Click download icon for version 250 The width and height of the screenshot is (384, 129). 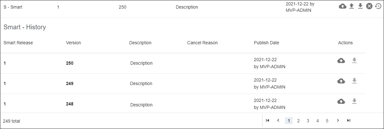click(x=354, y=61)
